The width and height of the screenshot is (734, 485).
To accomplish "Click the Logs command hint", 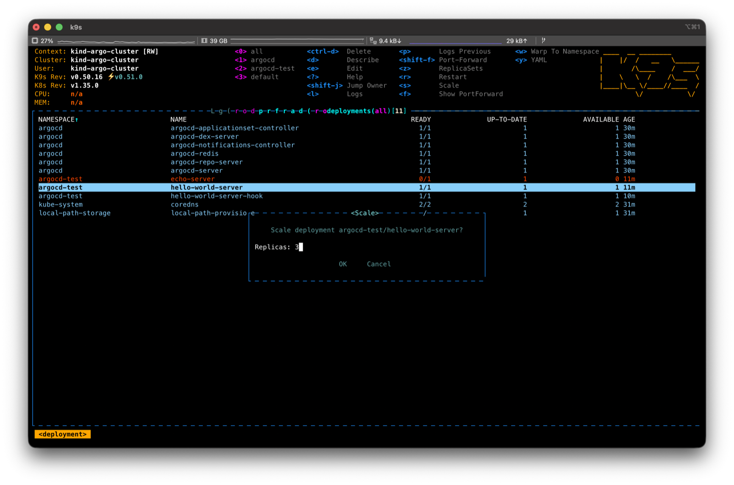I will pyautogui.click(x=354, y=94).
